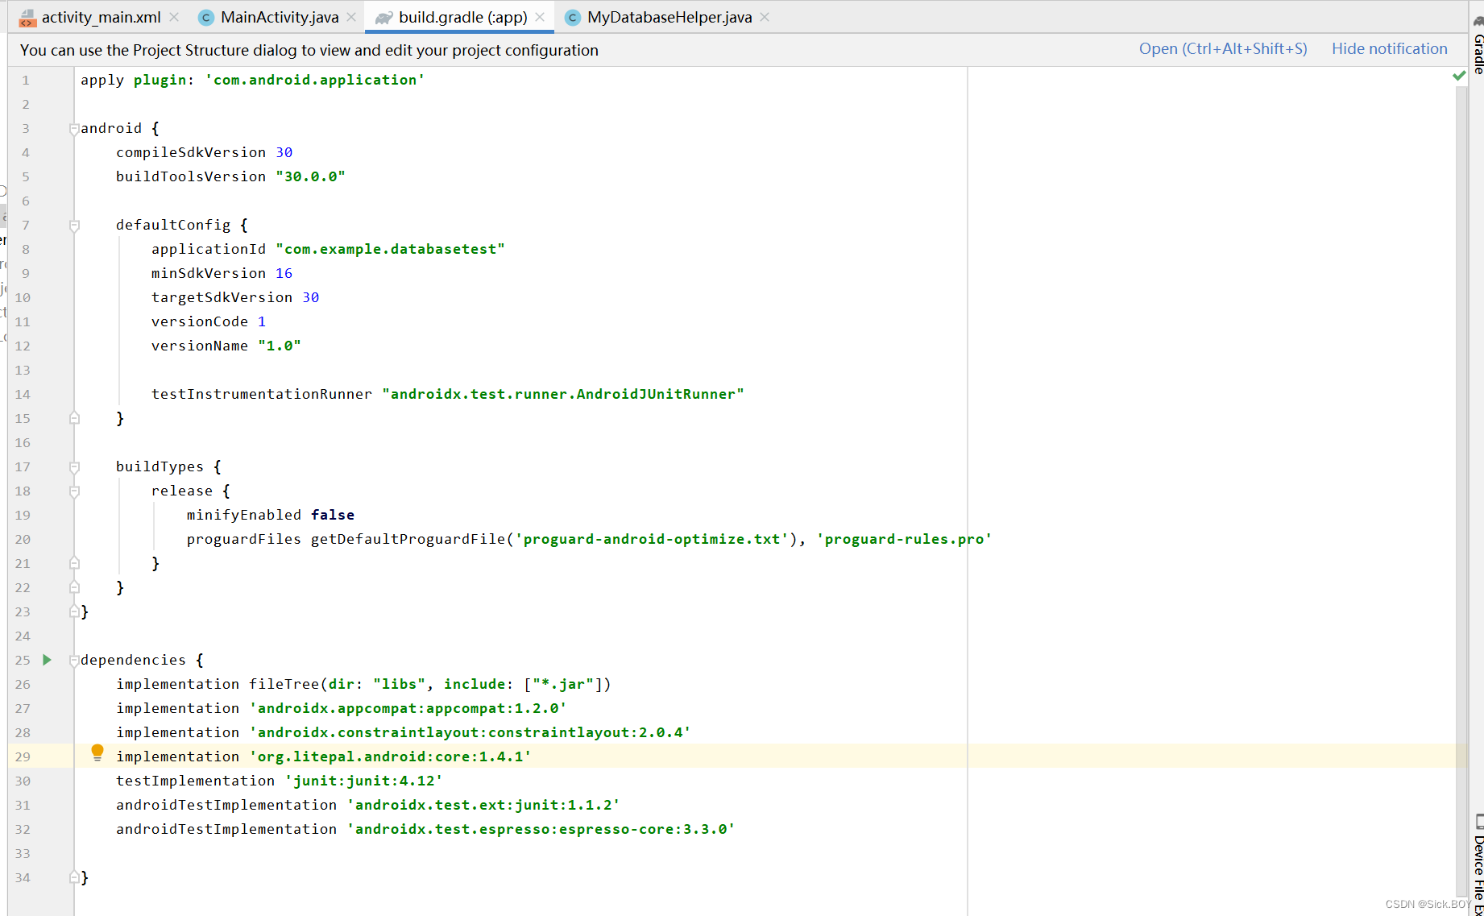
Task: Close the build.gradle (:app) tab
Action: [x=540, y=17]
